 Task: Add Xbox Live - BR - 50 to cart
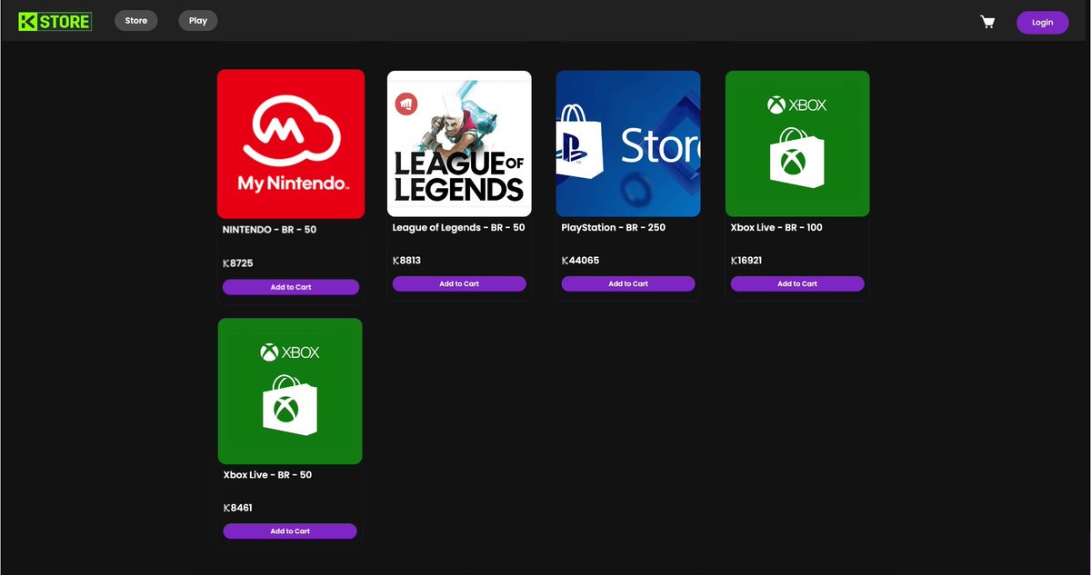click(x=290, y=530)
